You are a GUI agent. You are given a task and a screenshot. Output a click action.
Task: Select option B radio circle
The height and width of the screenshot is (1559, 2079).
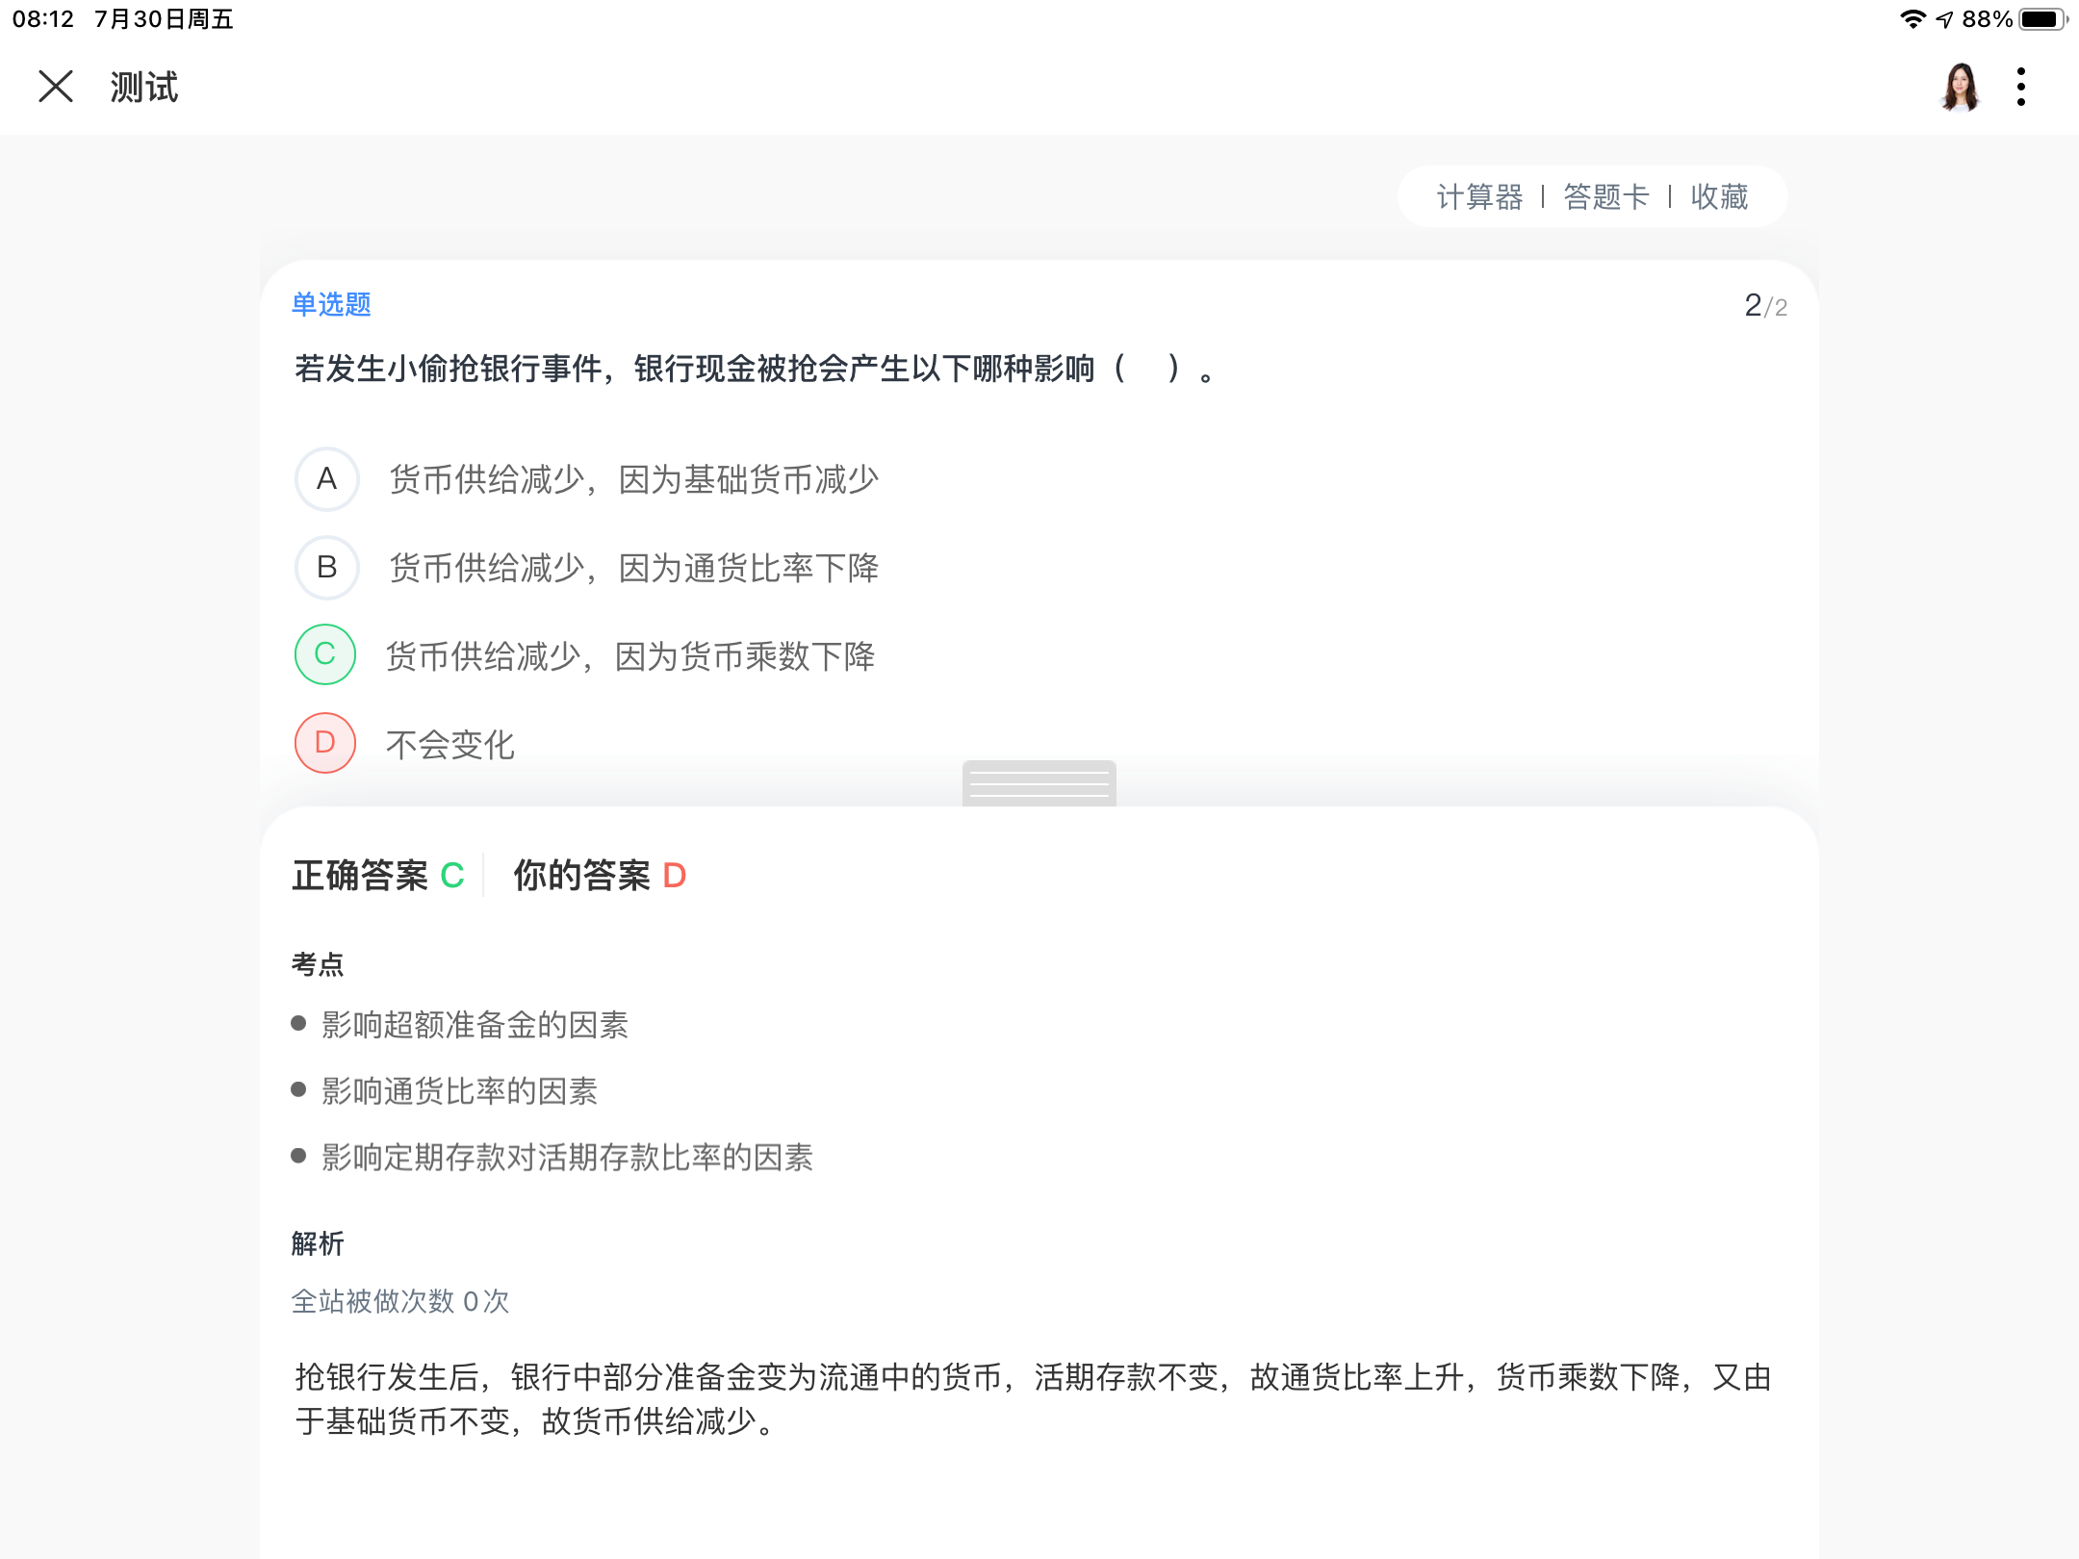point(326,568)
